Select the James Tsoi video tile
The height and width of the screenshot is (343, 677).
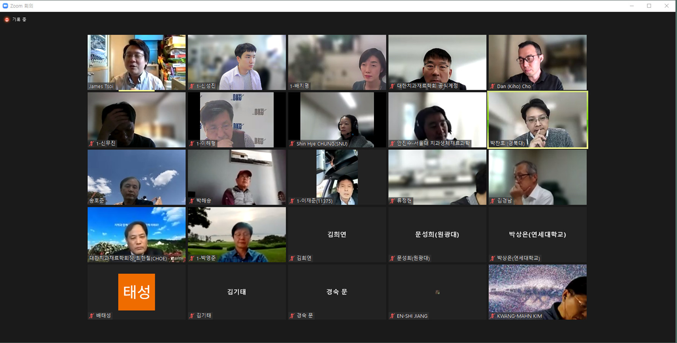tap(136, 61)
